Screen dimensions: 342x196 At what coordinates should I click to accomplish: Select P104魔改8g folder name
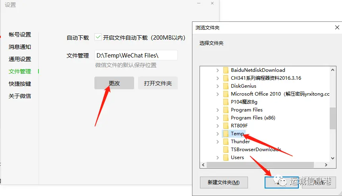coord(244,102)
